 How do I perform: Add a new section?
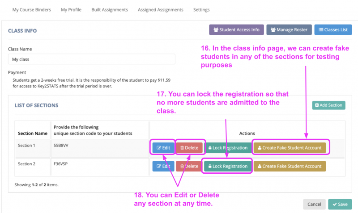coord(328,105)
